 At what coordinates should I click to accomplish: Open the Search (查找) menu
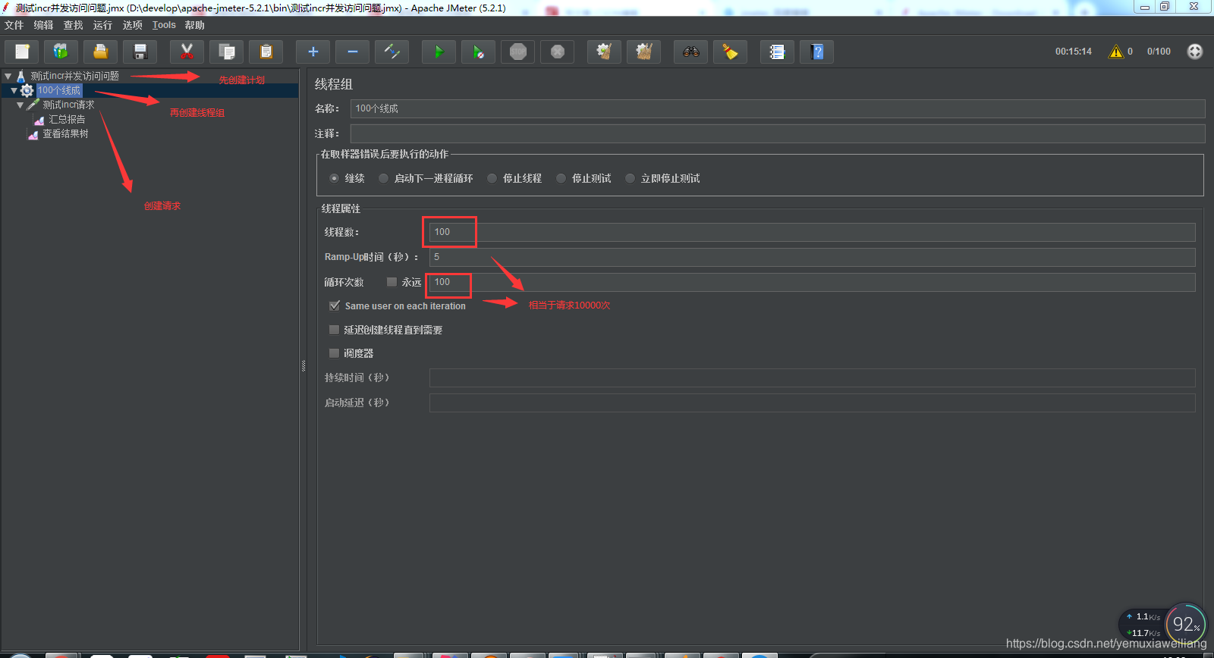[x=73, y=25]
